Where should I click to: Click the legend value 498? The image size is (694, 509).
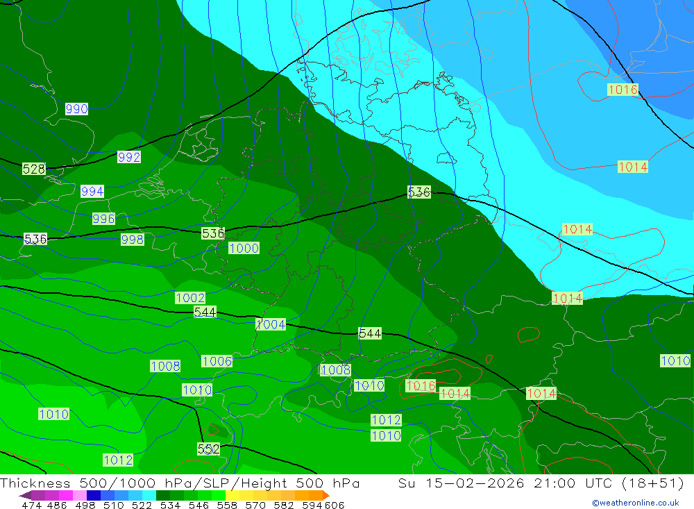[x=85, y=505]
